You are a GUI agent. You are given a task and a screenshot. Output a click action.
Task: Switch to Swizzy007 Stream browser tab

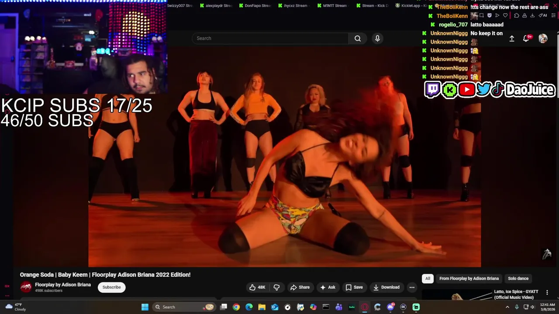pyautogui.click(x=179, y=6)
